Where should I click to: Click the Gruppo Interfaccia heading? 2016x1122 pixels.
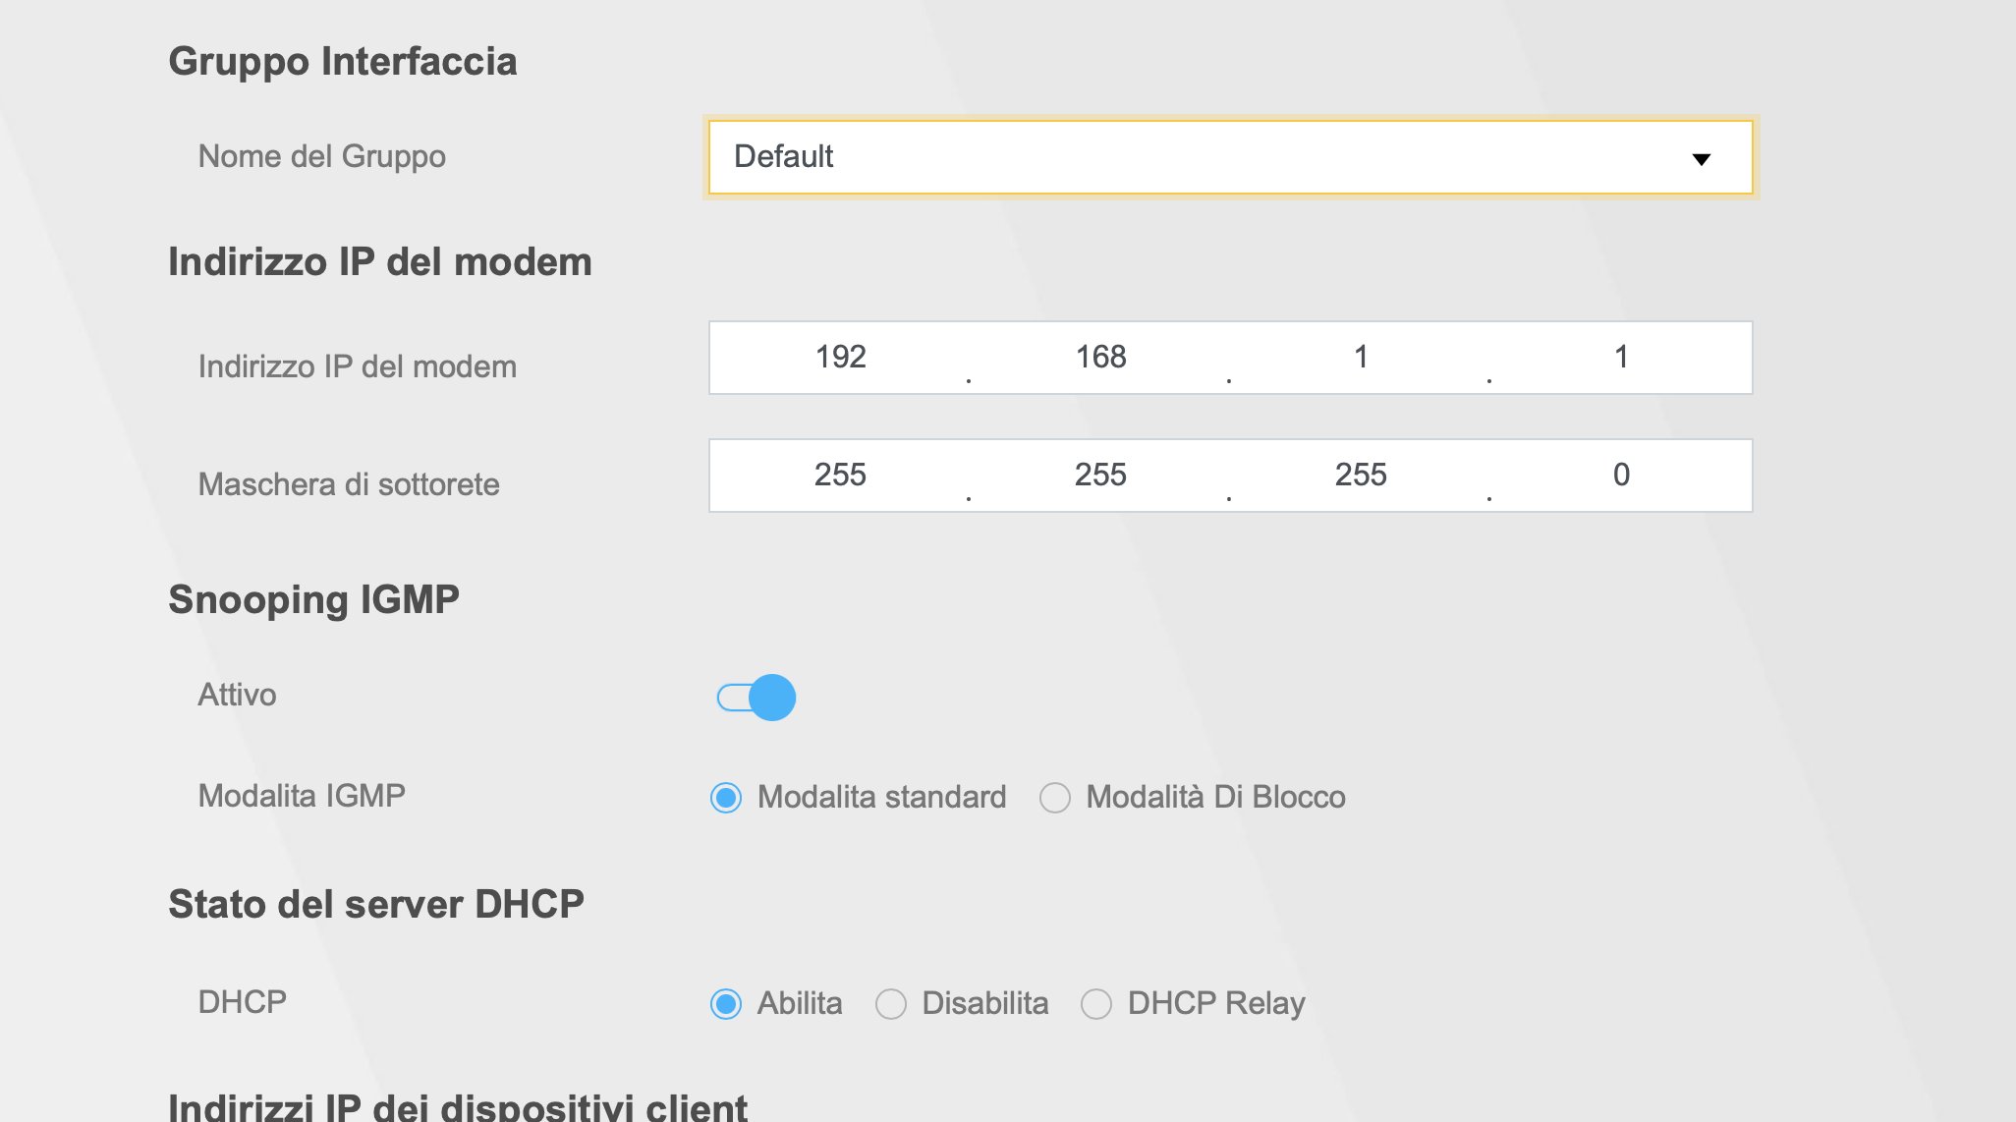tap(342, 61)
